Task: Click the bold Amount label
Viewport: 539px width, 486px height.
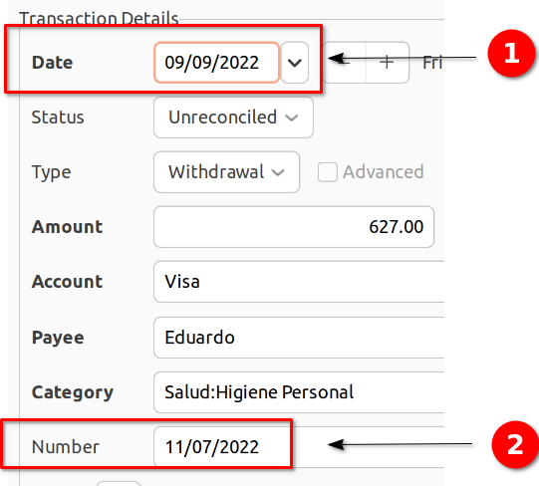Action: (67, 227)
